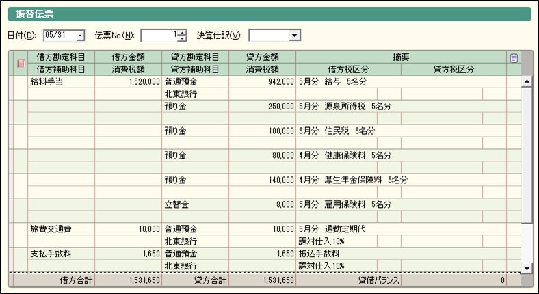The width and height of the screenshot is (539, 294).
Task: Select the 旅費交通費 debit account cell
Action: [x=61, y=229]
